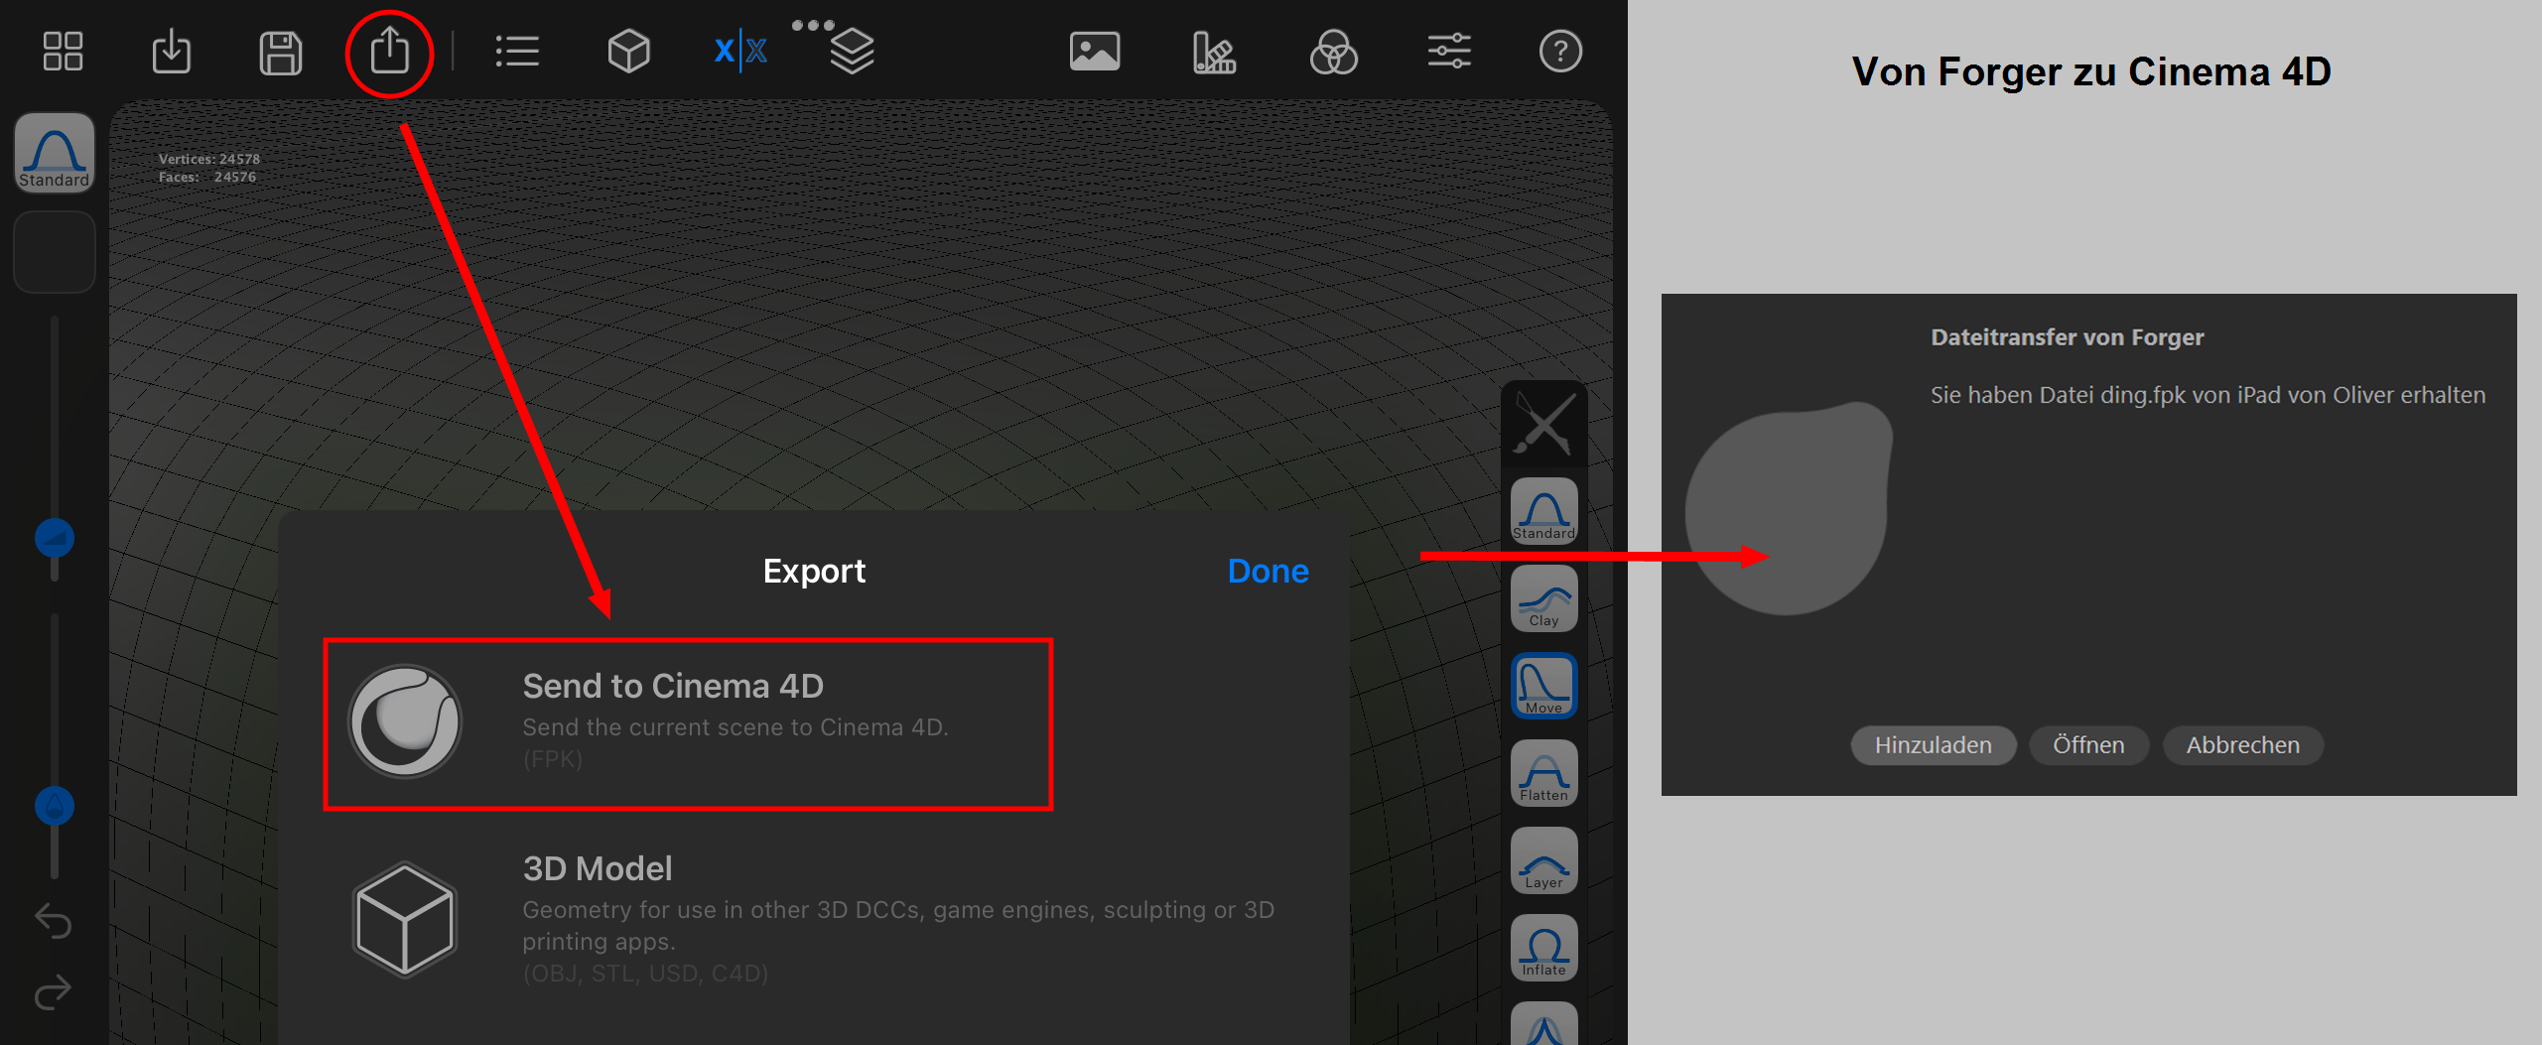Image resolution: width=2542 pixels, height=1045 pixels.
Task: Open the overlapping circles color icon
Action: [1333, 52]
